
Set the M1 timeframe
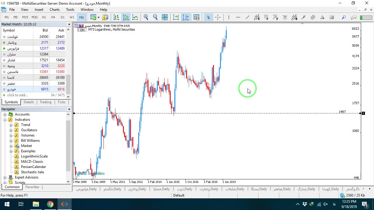7,17
